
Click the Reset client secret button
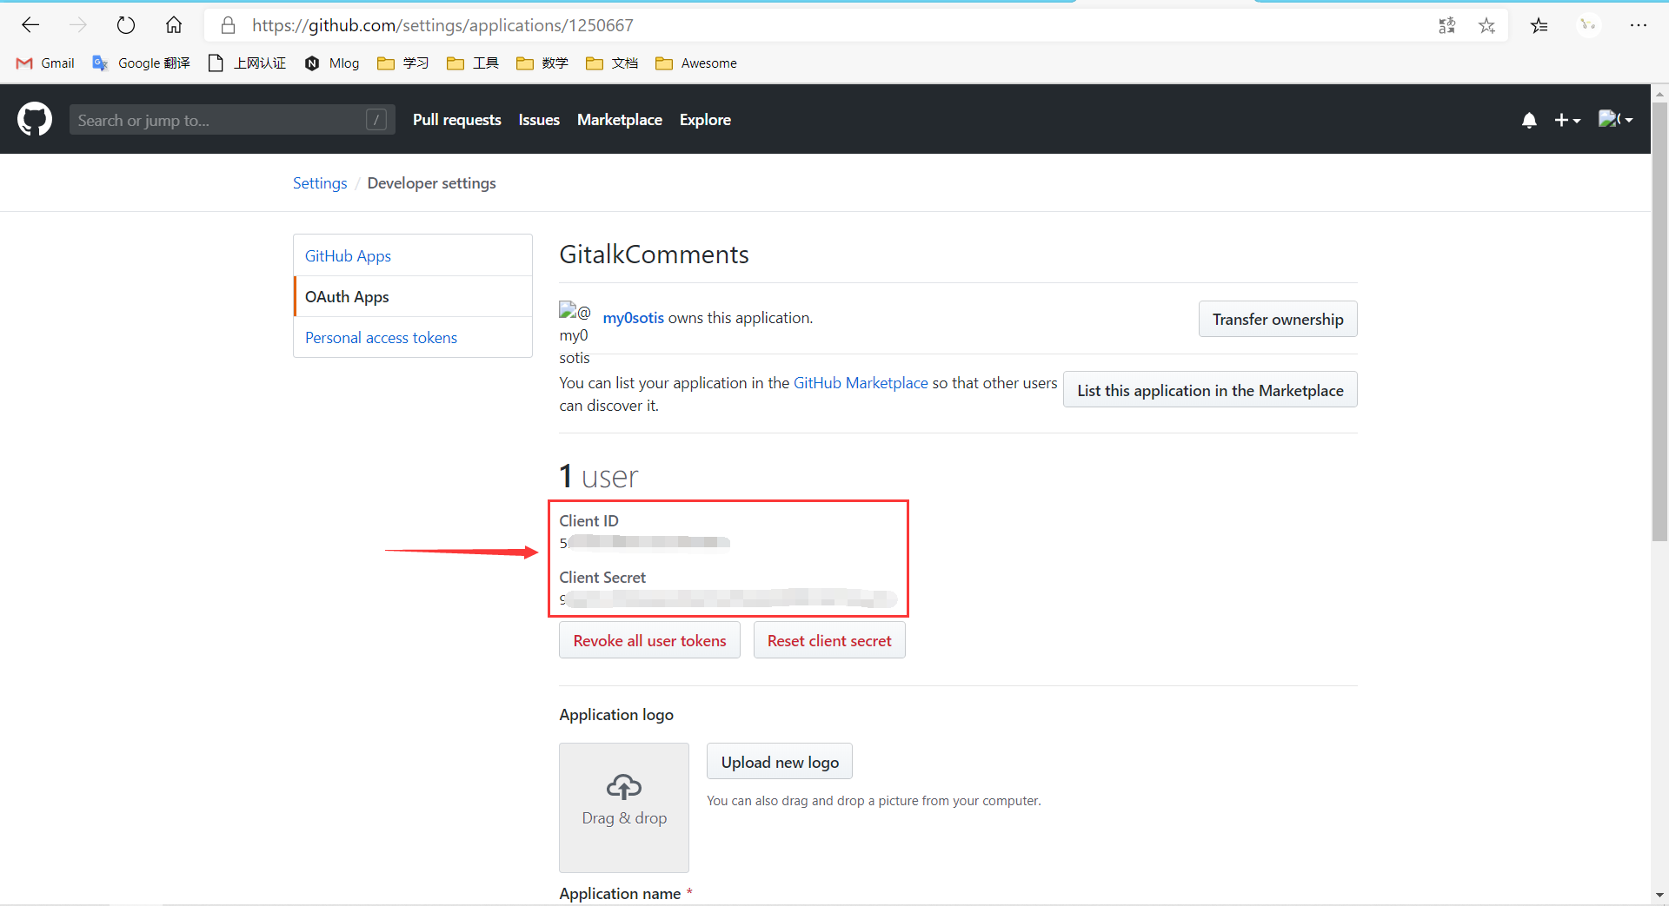[x=829, y=640]
